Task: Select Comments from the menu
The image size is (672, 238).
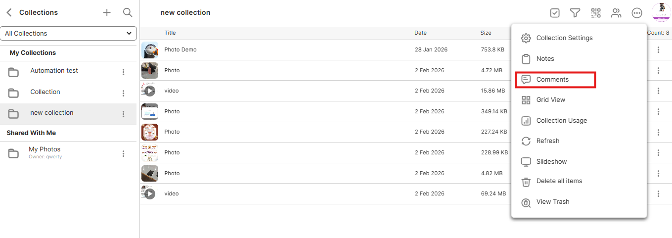Action: [x=552, y=79]
